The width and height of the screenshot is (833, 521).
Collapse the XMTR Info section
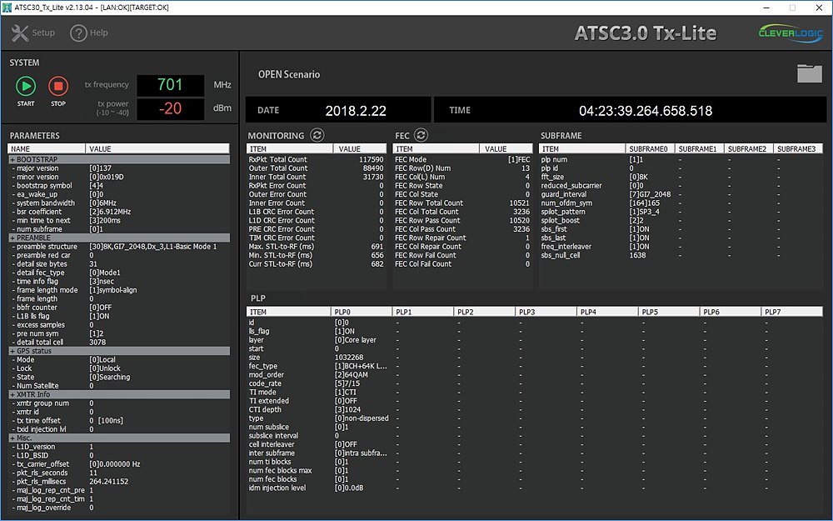tap(118, 394)
